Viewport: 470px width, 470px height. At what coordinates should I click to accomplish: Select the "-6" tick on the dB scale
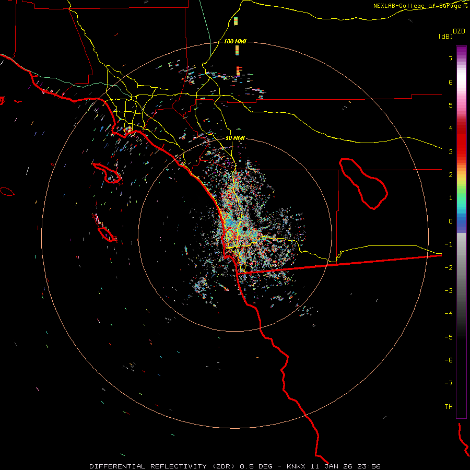click(x=449, y=360)
